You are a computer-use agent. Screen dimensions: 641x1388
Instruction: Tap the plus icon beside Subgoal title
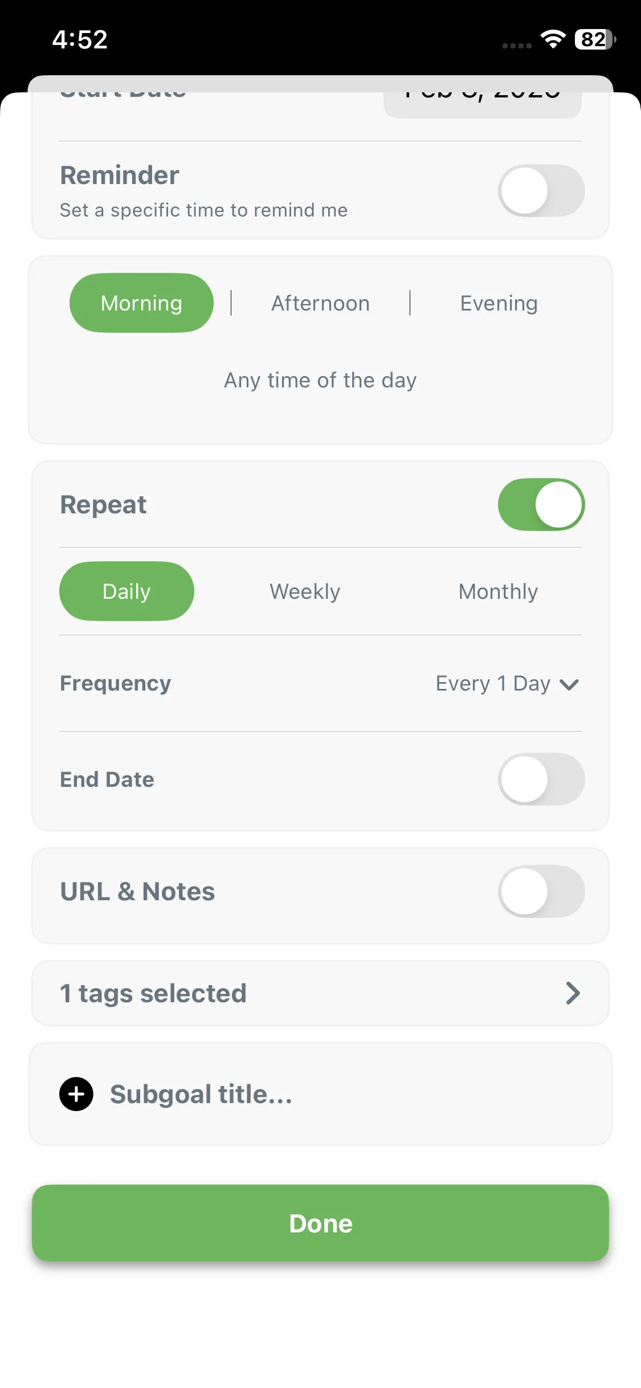(76, 1094)
